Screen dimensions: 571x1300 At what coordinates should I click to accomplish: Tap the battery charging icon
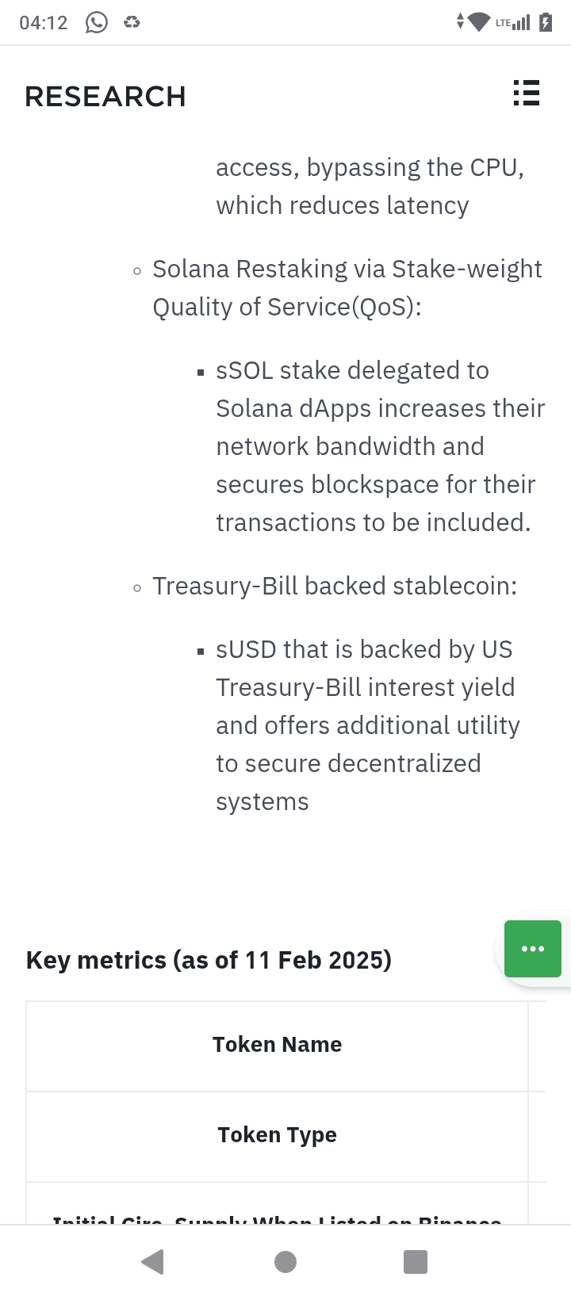pyautogui.click(x=546, y=22)
